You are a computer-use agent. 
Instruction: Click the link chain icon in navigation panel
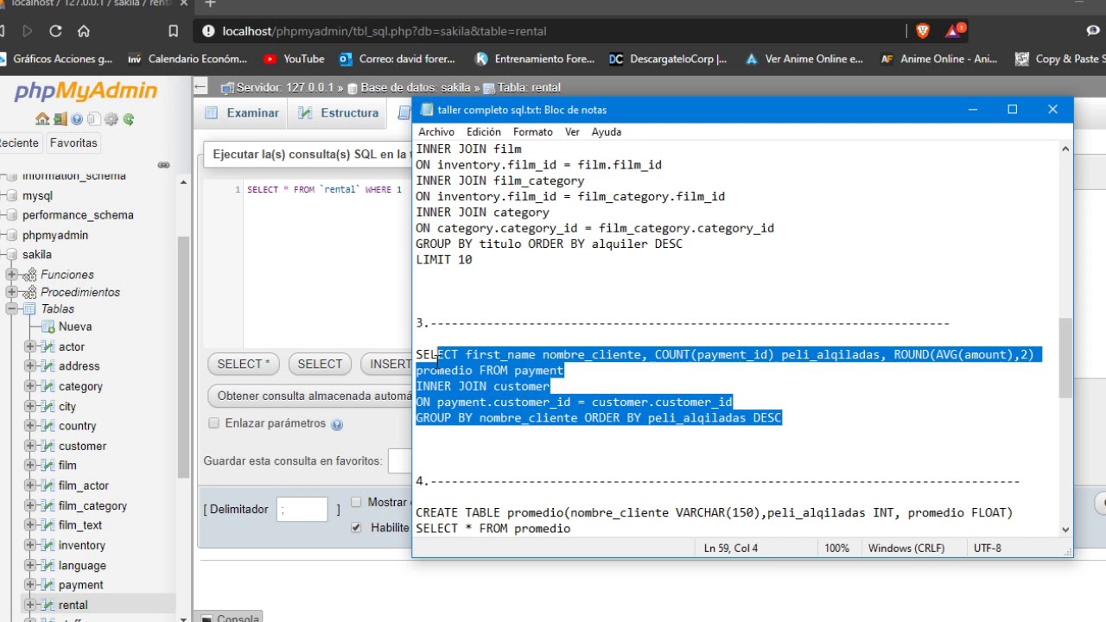(163, 165)
